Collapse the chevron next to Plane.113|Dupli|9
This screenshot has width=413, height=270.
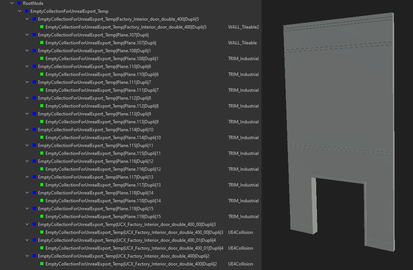(27, 114)
